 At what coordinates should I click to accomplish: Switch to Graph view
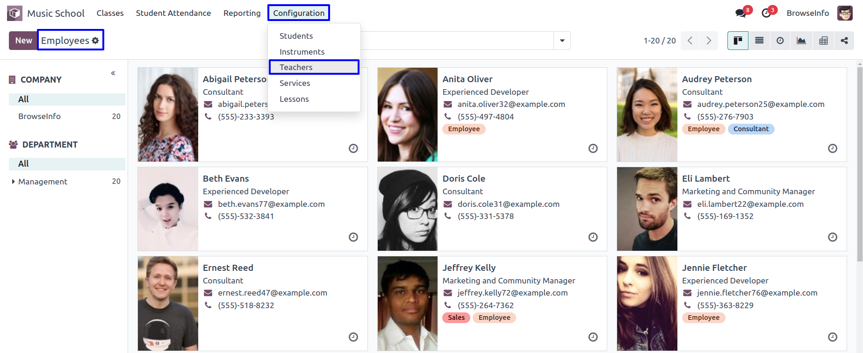[x=801, y=41]
